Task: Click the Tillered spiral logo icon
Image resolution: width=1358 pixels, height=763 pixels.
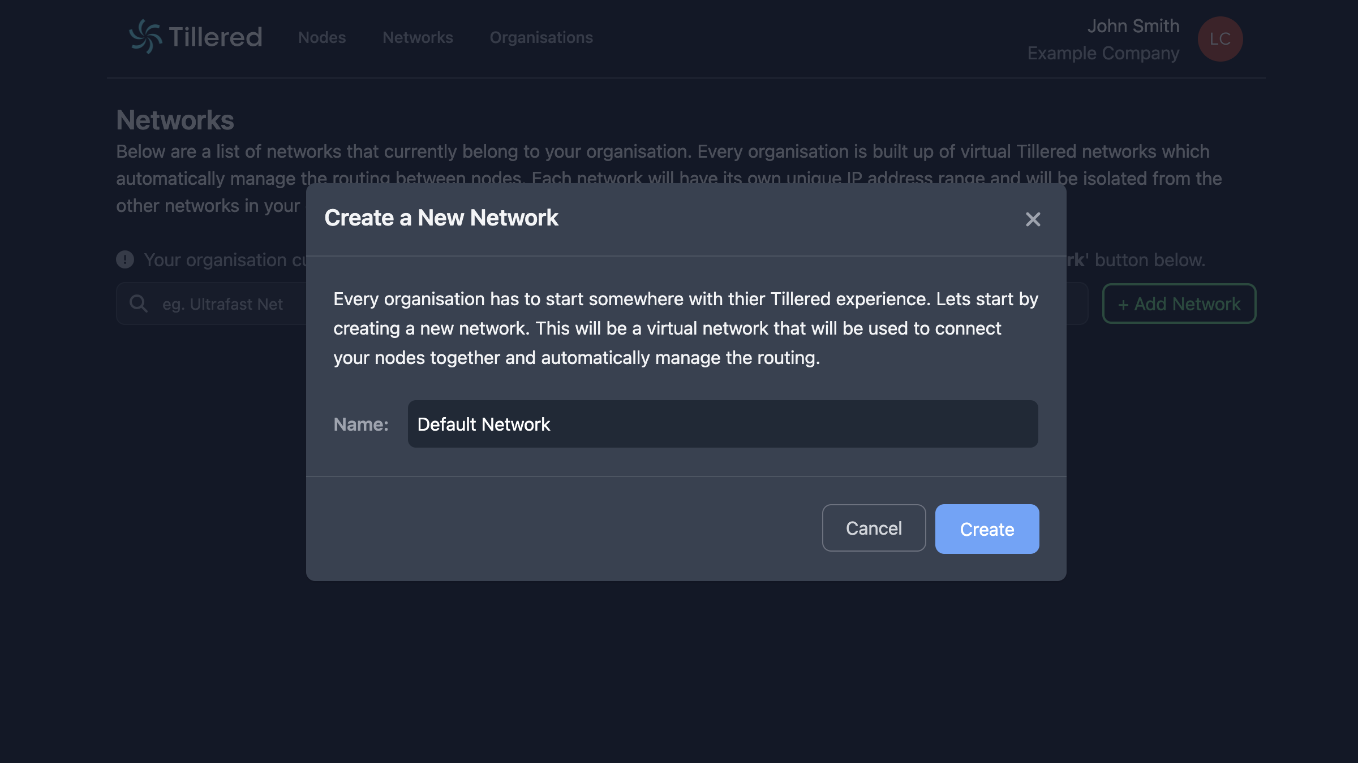Action: coord(145,38)
